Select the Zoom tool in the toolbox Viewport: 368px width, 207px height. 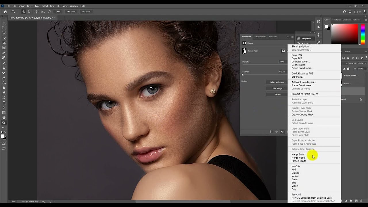4,123
